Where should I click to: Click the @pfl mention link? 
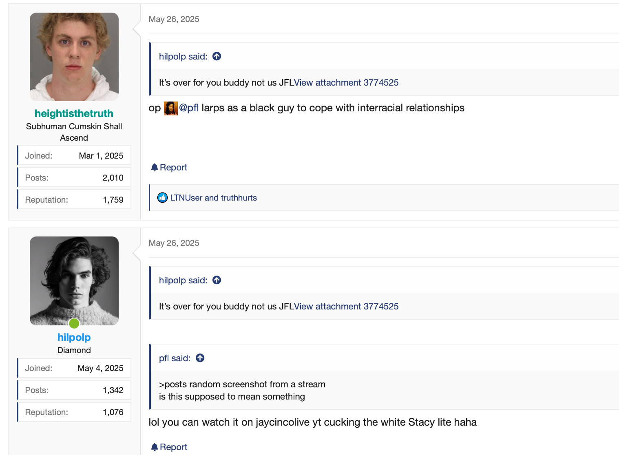[x=189, y=108]
